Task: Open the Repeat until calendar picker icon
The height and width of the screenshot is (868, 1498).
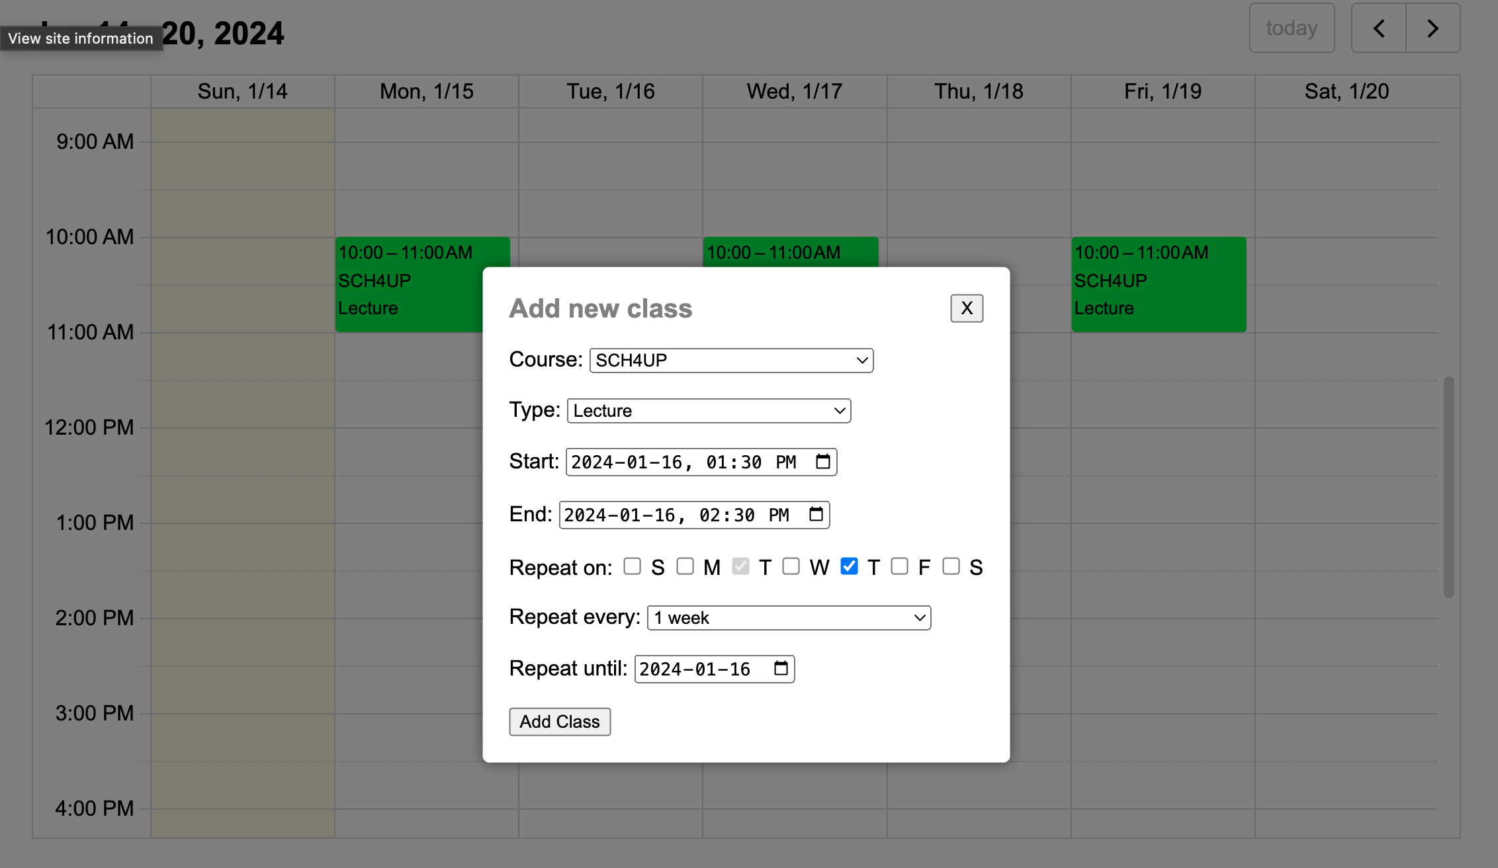Action: (781, 668)
